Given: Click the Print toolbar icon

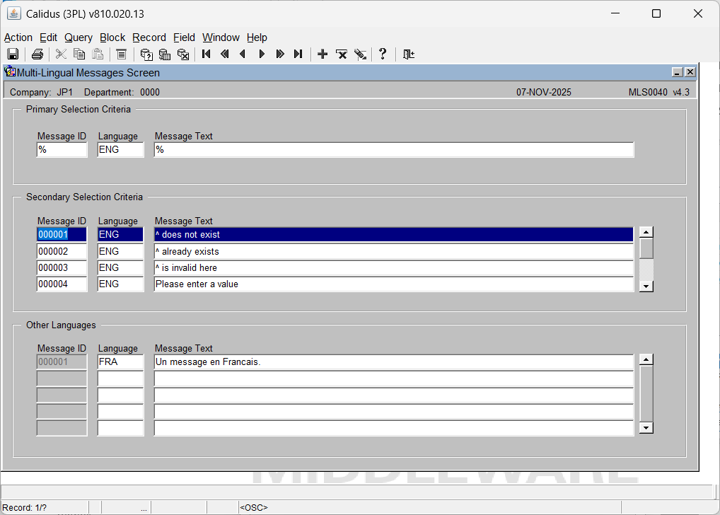Looking at the screenshot, I should pos(37,54).
